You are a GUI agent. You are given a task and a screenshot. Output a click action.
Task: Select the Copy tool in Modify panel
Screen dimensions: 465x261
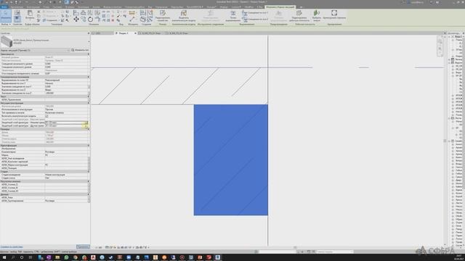84,20
